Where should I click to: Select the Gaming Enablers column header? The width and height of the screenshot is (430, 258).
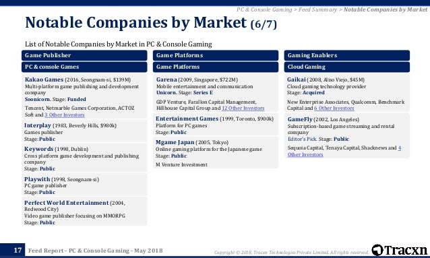click(347, 55)
